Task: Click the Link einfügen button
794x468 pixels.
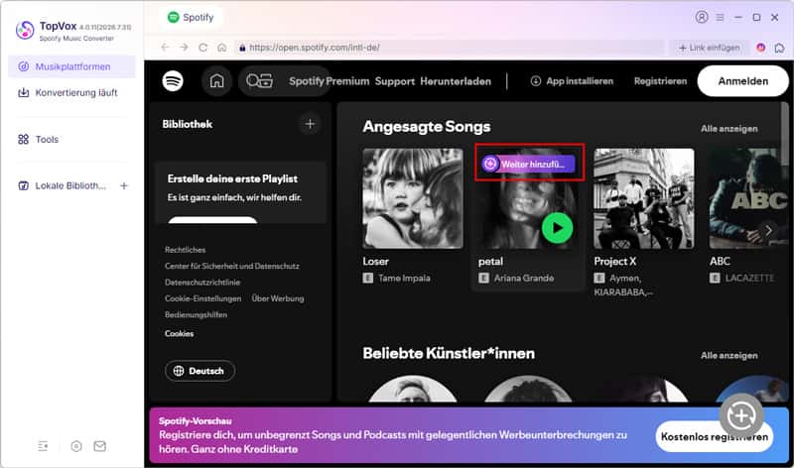Action: point(709,47)
